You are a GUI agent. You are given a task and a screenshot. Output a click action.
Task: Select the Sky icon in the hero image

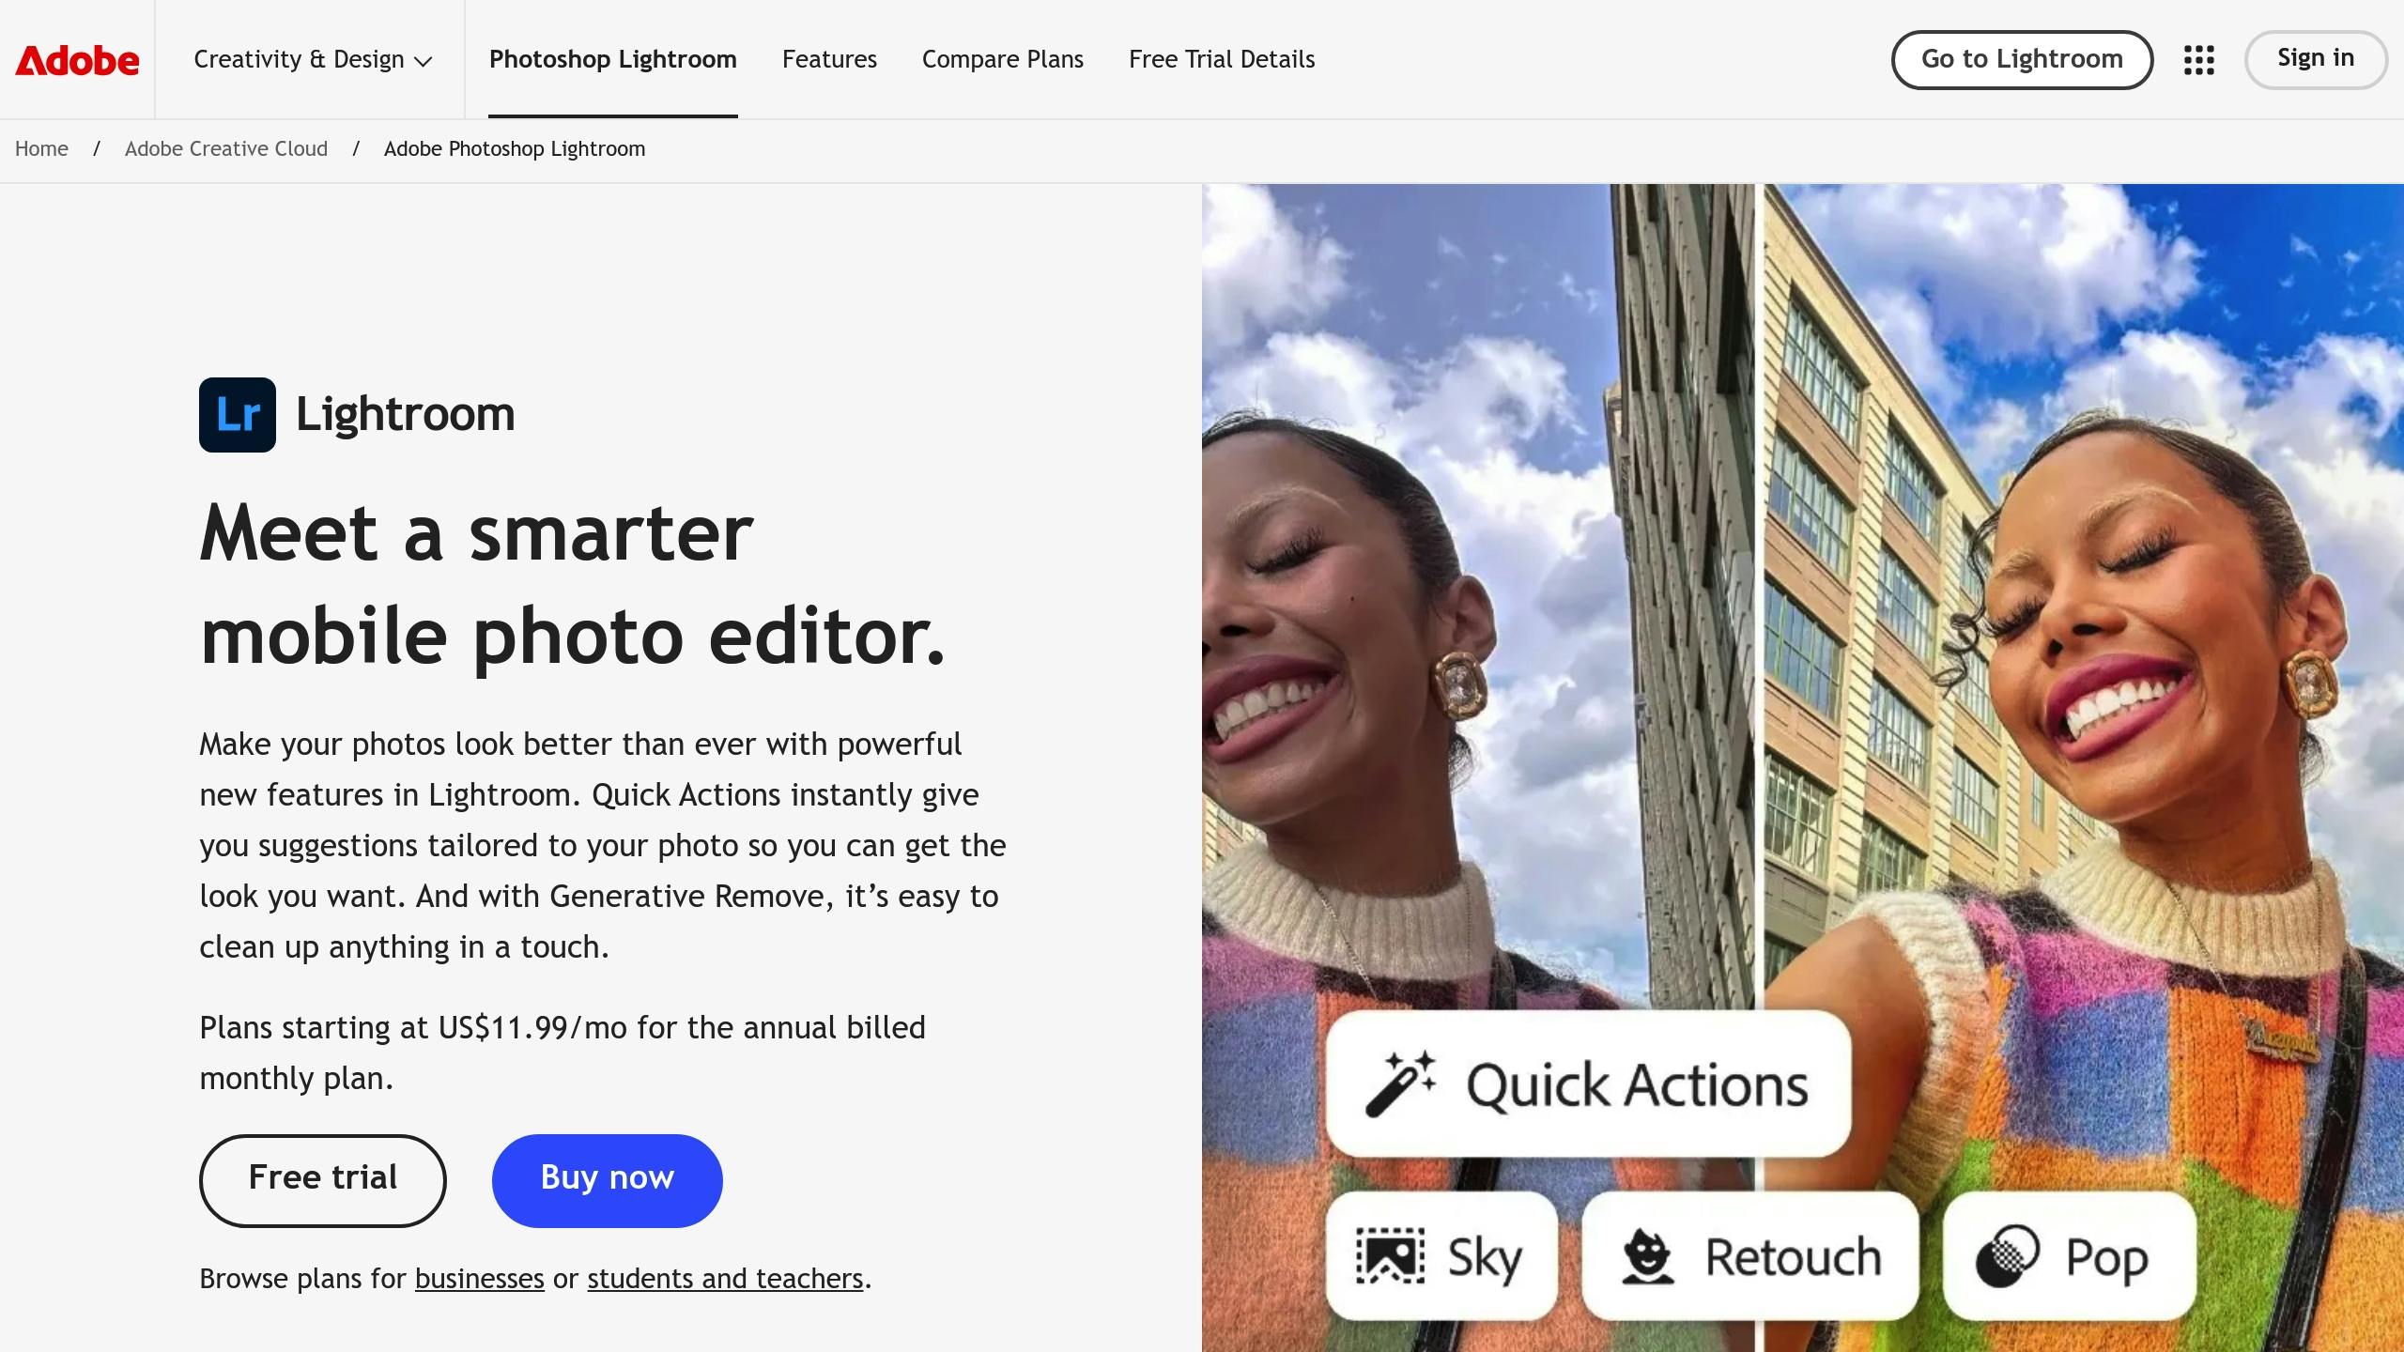click(x=1390, y=1256)
